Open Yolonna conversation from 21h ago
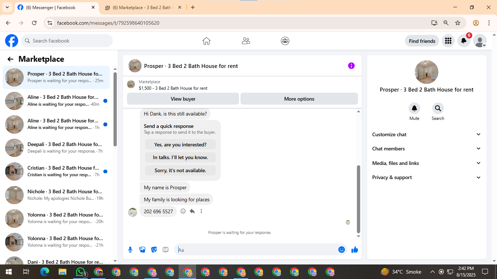The image size is (497, 279). click(x=56, y=242)
